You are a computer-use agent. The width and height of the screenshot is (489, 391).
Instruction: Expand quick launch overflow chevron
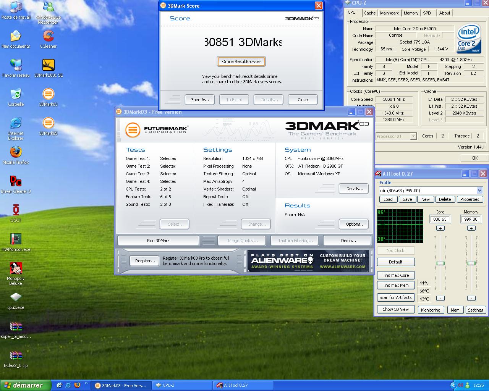tap(86, 384)
